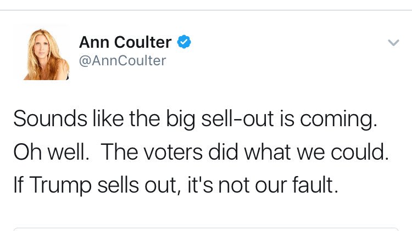This screenshot has height=231, width=412.
Task: Click the Ann Coulter display name
Action: [x=125, y=42]
